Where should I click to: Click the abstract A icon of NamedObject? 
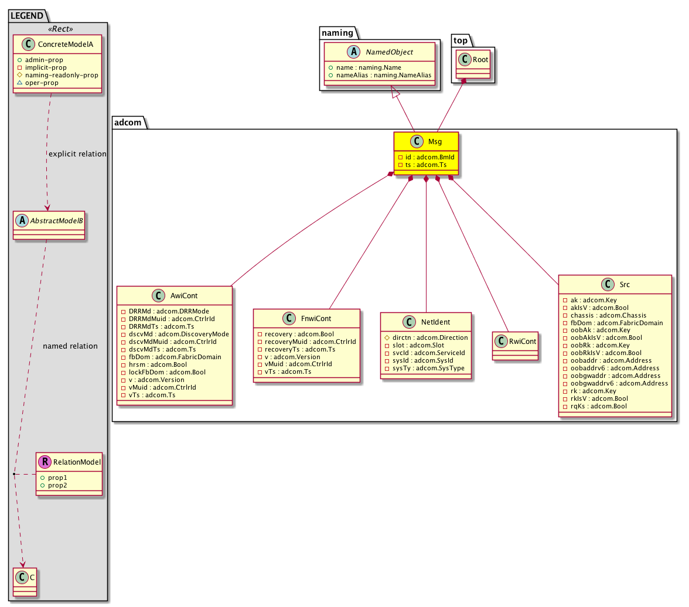click(339, 52)
